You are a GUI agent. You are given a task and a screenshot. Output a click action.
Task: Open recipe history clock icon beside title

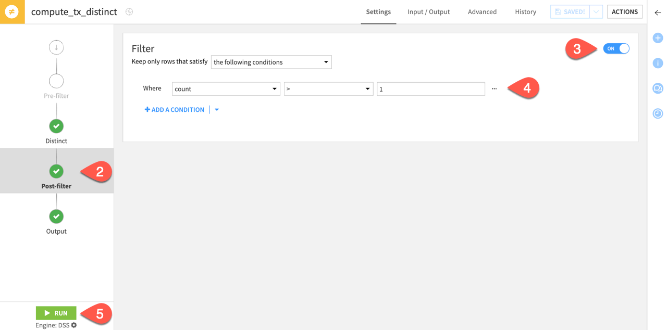click(x=129, y=11)
